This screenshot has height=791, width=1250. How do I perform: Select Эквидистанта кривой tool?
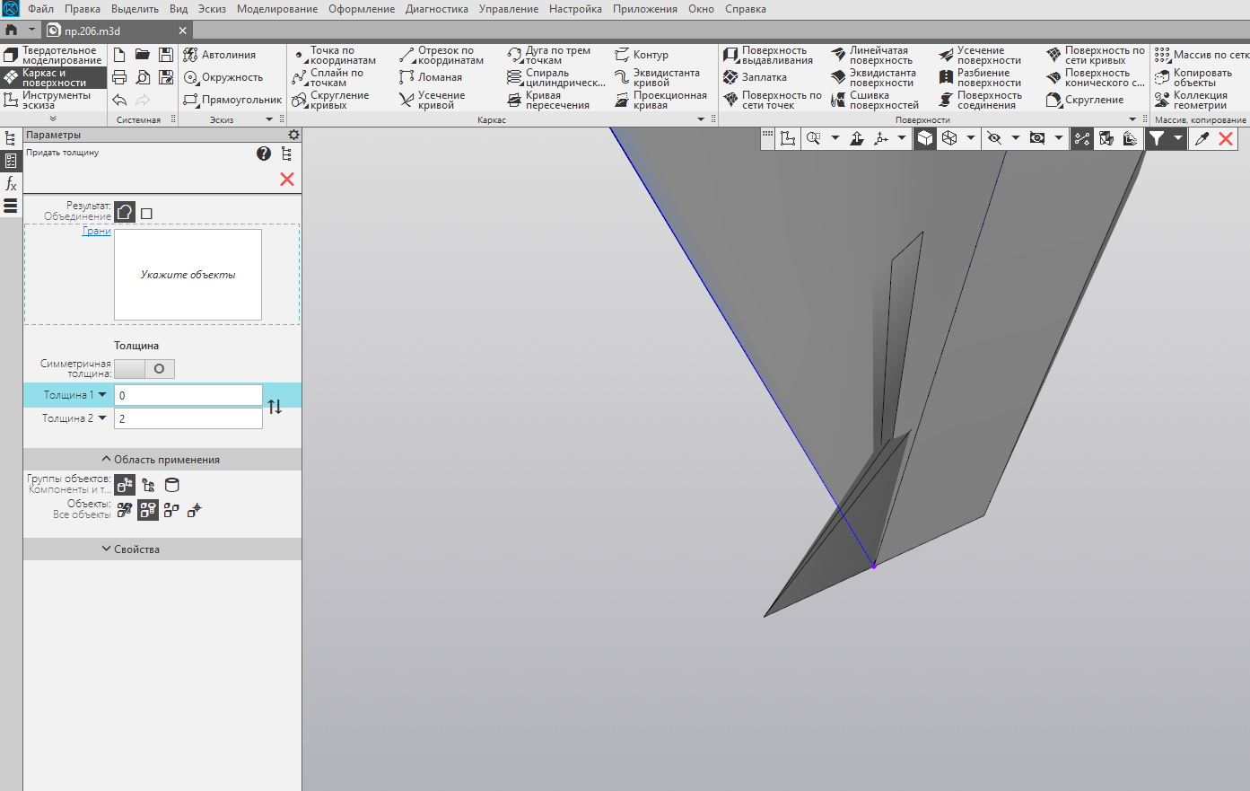pos(658,78)
